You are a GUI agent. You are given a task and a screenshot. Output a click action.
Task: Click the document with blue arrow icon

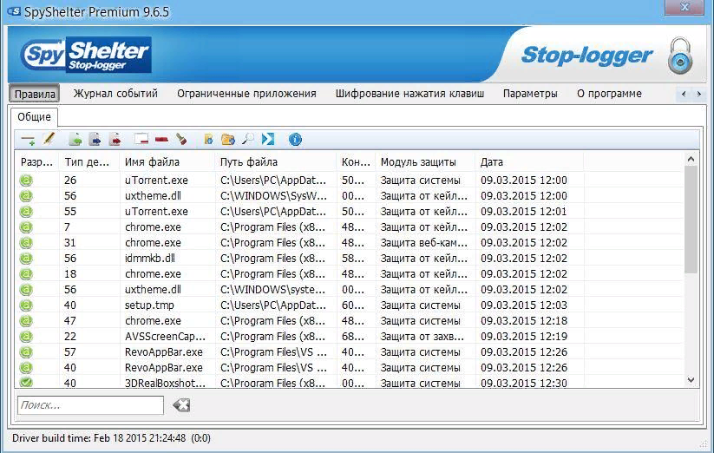95,140
